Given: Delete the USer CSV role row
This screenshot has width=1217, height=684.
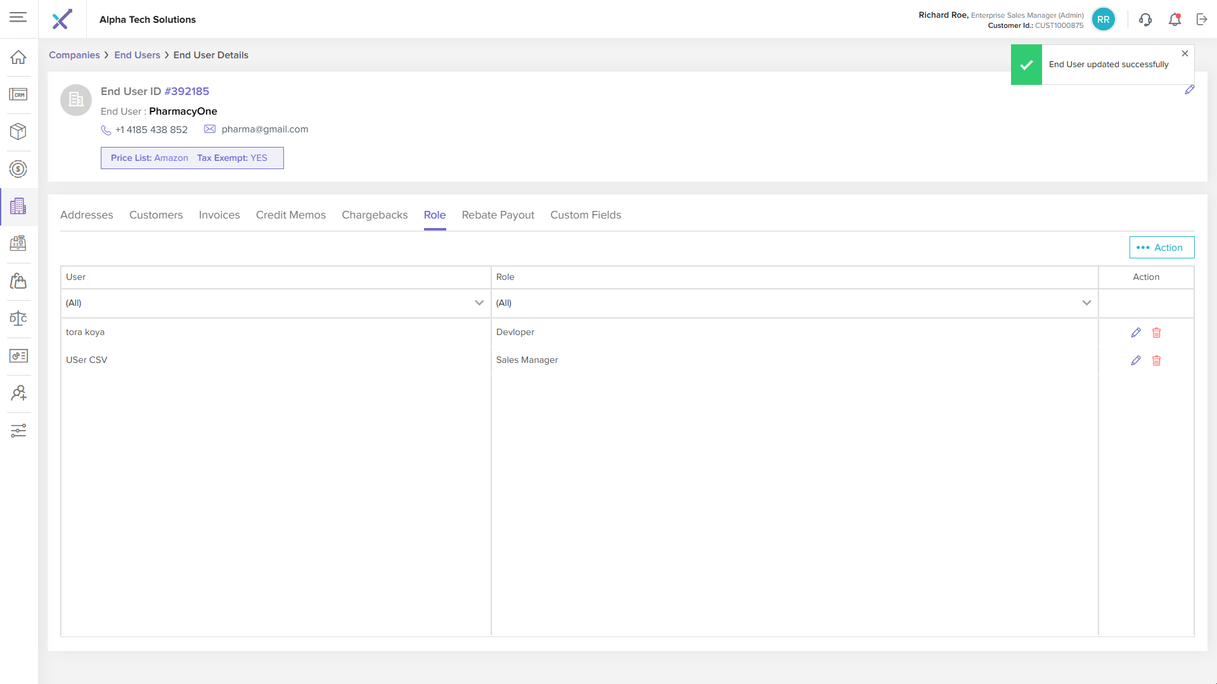Looking at the screenshot, I should pos(1156,360).
